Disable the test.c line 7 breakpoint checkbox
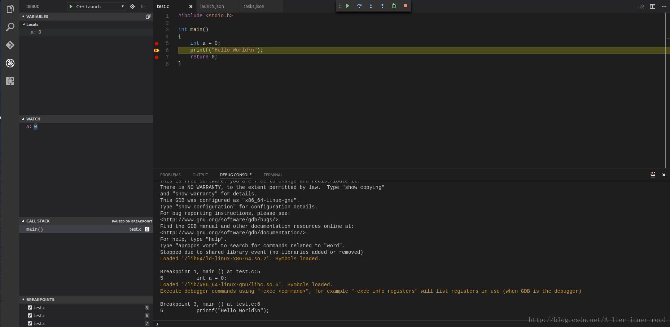The image size is (670, 327). click(x=30, y=323)
